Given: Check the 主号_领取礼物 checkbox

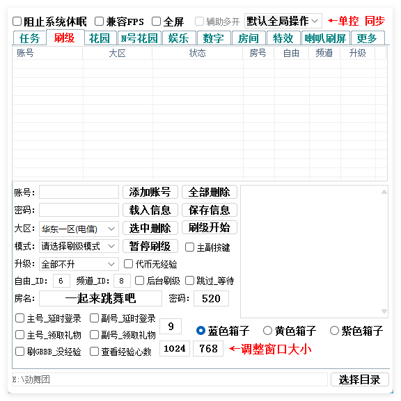Looking at the screenshot, I should (20, 334).
